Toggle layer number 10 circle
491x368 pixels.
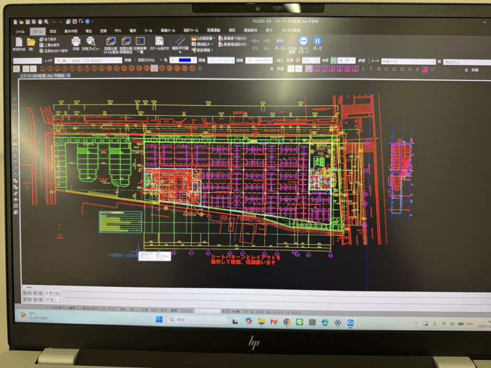pos(109,69)
